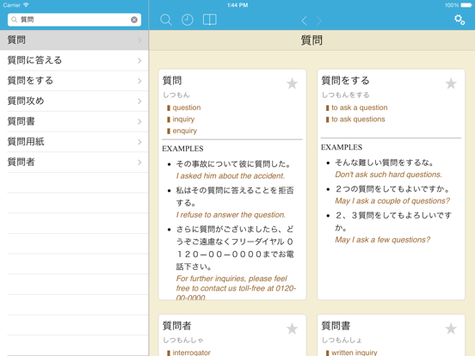The width and height of the screenshot is (475, 356).
Task: Open the search magnifier in toolbar
Action: [x=166, y=20]
